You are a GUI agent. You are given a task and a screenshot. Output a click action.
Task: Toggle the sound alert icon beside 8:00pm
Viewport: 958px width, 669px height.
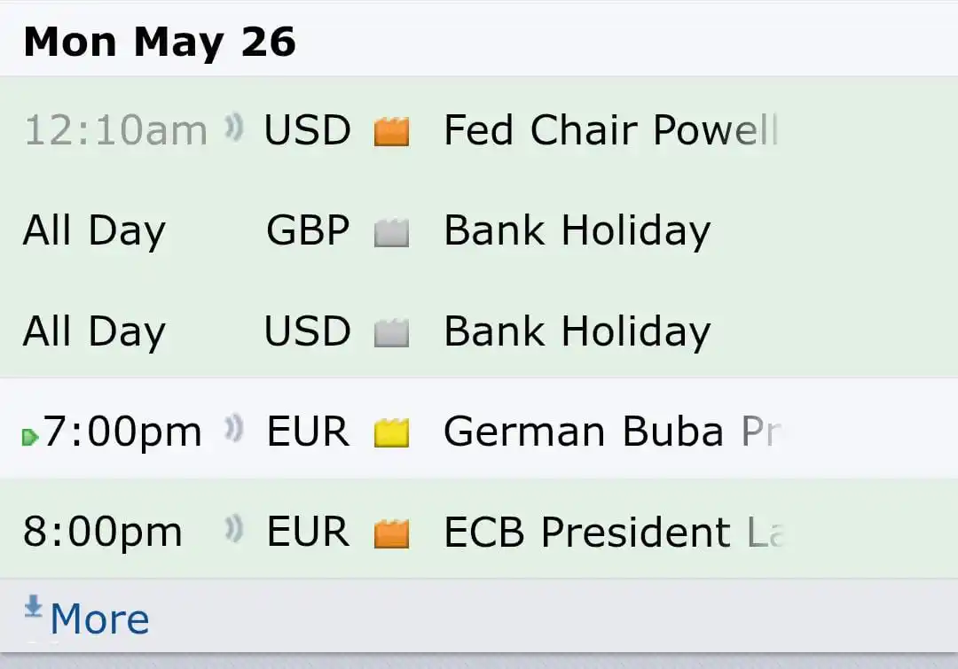coord(233,529)
